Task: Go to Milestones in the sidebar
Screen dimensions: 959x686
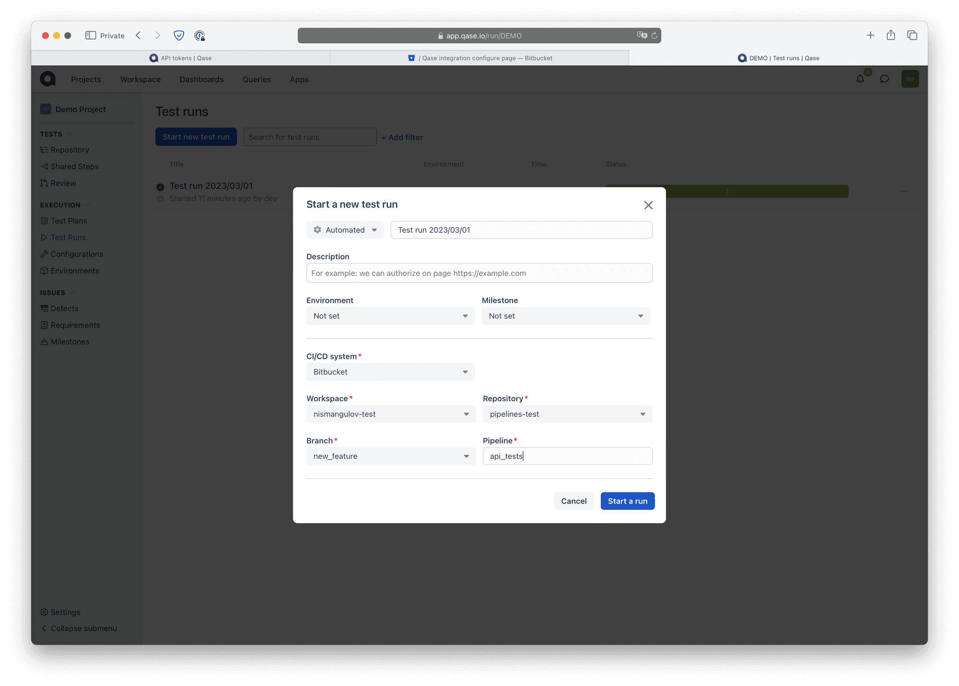Action: (65, 342)
